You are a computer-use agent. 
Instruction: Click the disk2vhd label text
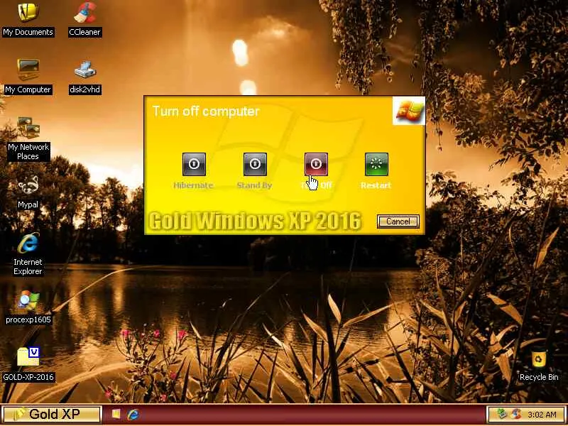tap(84, 89)
